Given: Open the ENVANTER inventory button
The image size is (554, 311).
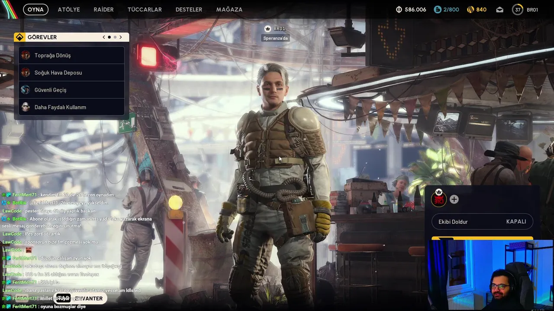Looking at the screenshot, I should pos(81,298).
